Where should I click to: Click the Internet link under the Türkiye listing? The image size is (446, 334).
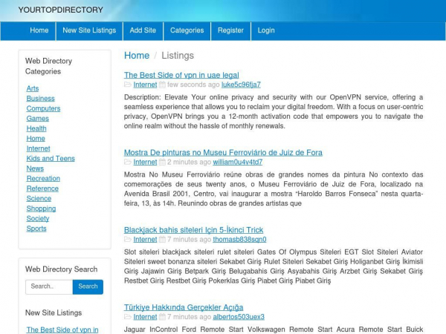pos(145,317)
